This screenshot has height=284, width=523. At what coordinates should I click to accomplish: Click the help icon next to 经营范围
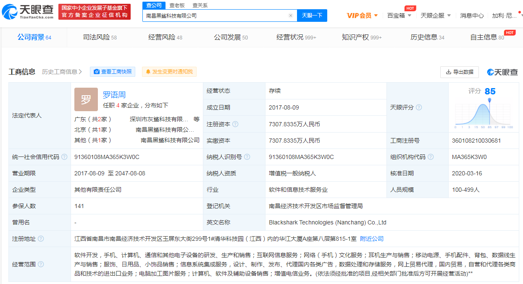click(41, 264)
